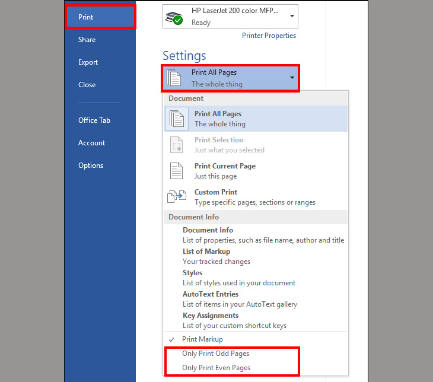Enable Only Print Even Pages
433x382 pixels.
tap(216, 368)
